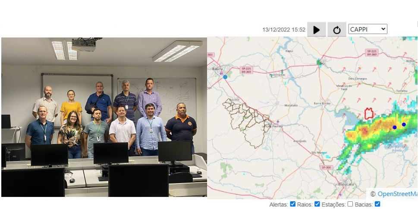The image size is (418, 209).
Task: Play the radar animation
Action: tap(317, 30)
